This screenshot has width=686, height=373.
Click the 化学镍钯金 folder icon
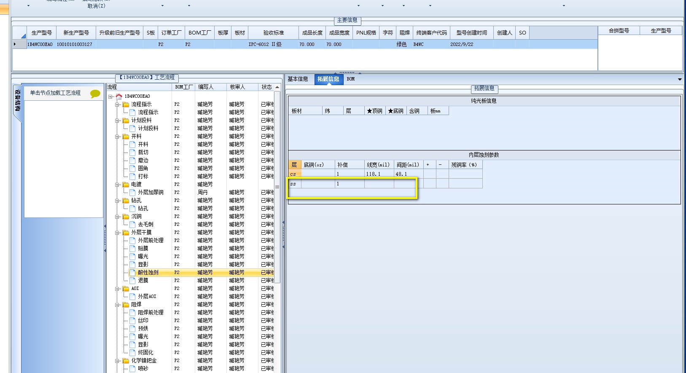[126, 361]
